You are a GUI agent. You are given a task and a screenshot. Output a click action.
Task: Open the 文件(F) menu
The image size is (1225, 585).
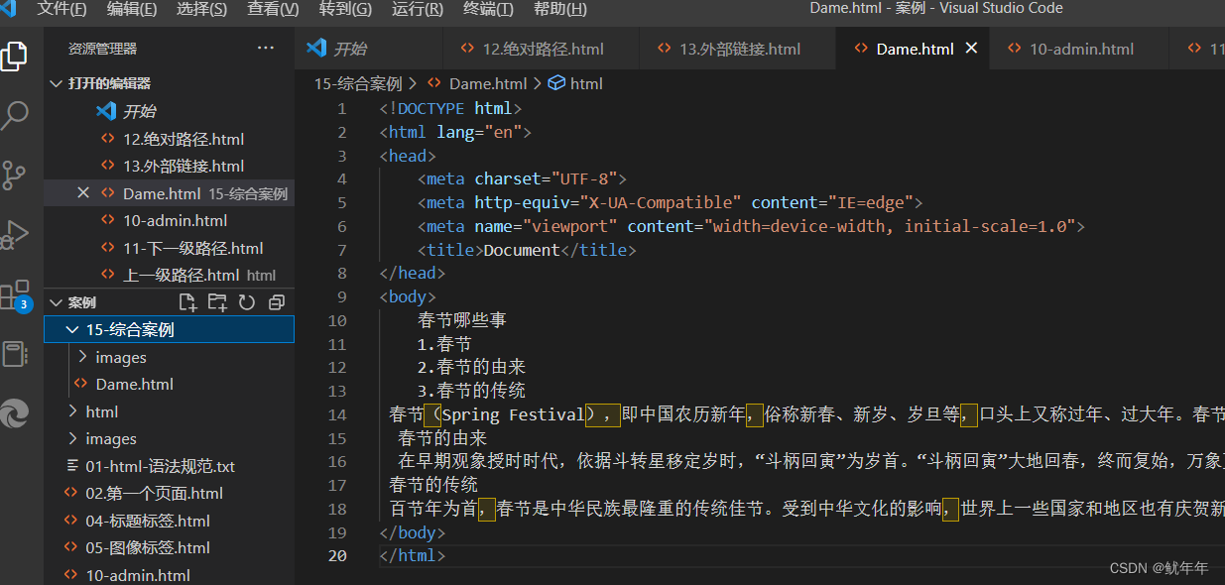pyautogui.click(x=61, y=9)
